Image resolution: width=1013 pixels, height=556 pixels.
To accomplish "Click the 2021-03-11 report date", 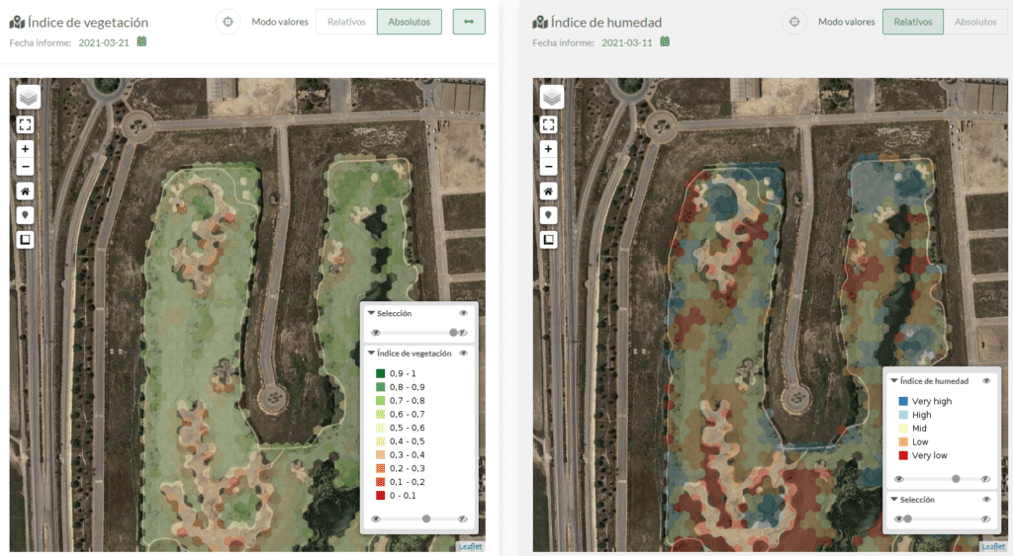I will pos(626,42).
